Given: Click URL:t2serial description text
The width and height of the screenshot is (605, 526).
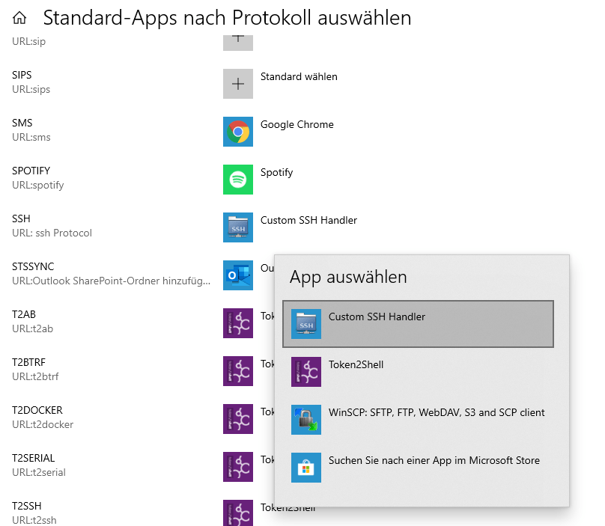Looking at the screenshot, I should (39, 473).
